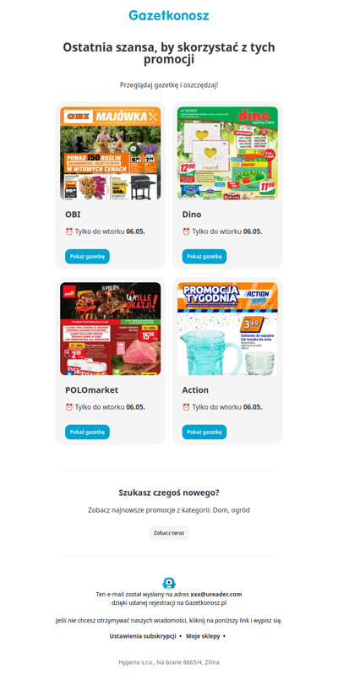Click the Action store name heading
338x691 pixels.
pos(195,390)
